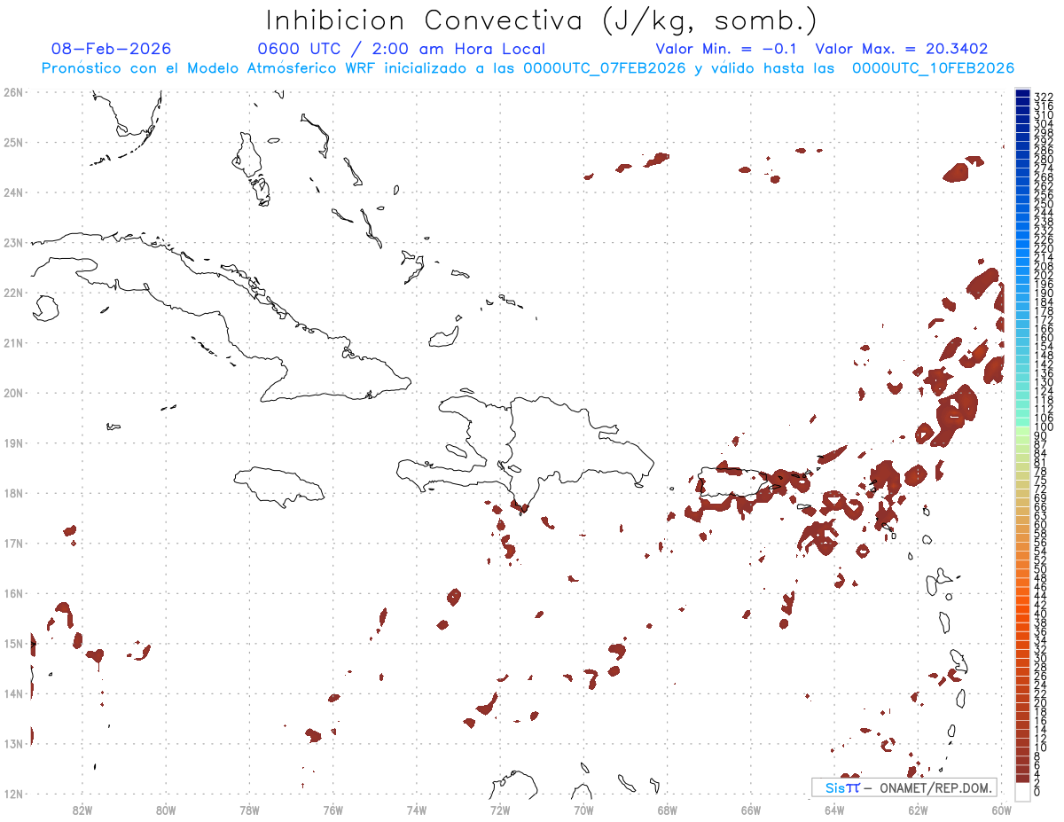1064x822 pixels.
Task: Pick the darkest blue swatch labeled 322
Action: [1022, 92]
